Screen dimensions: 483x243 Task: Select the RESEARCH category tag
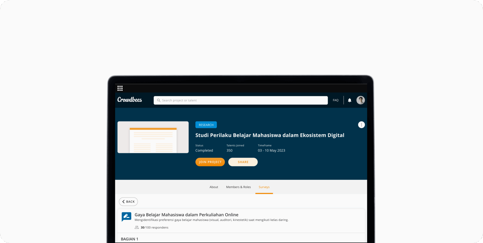[x=206, y=125]
